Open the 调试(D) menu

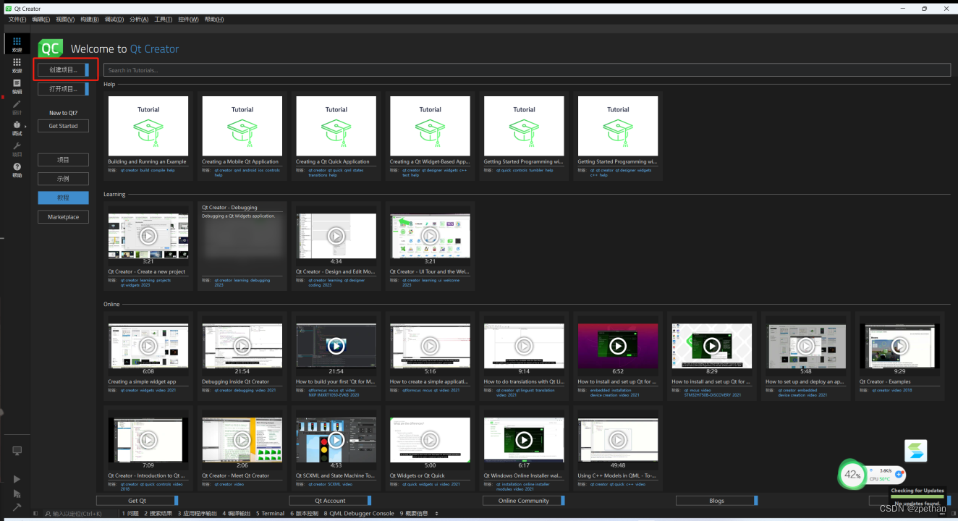click(x=114, y=20)
